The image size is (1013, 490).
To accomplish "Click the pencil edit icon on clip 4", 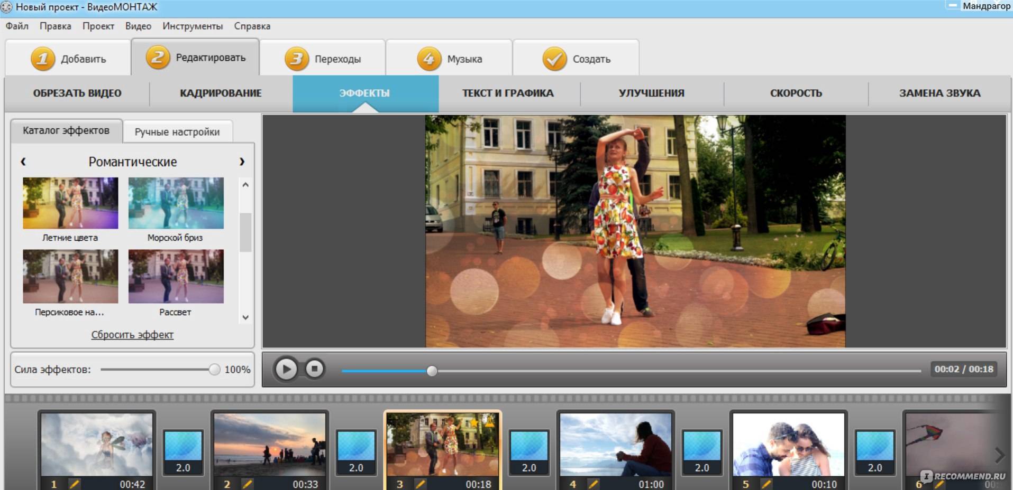I will pyautogui.click(x=593, y=484).
